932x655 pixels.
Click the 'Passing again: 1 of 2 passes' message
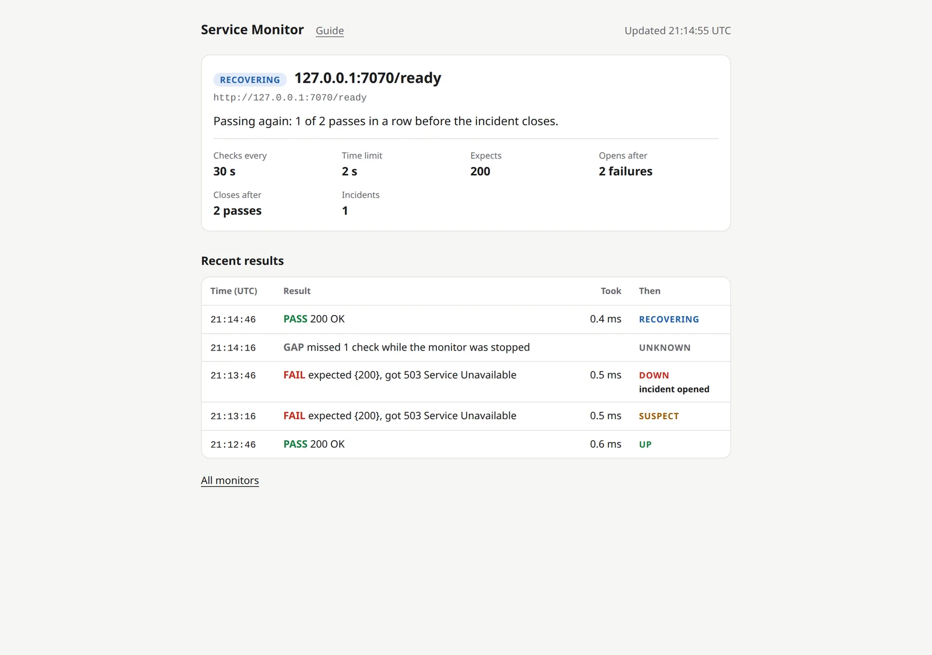tap(386, 121)
